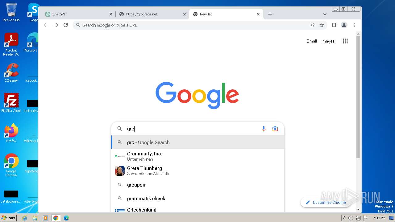Search by image with camera icon
The image size is (395, 222).
pyautogui.click(x=275, y=129)
